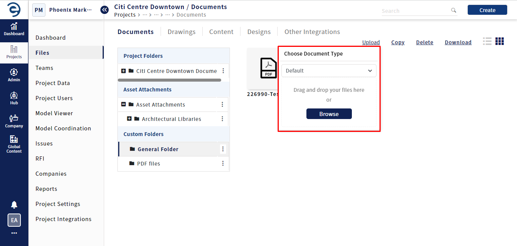Image resolution: width=517 pixels, height=246 pixels.
Task: Expand the Architectural Libraries folder
Action: (x=129, y=119)
